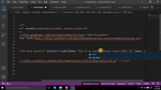Show hidden system tray icons

(139, 88)
